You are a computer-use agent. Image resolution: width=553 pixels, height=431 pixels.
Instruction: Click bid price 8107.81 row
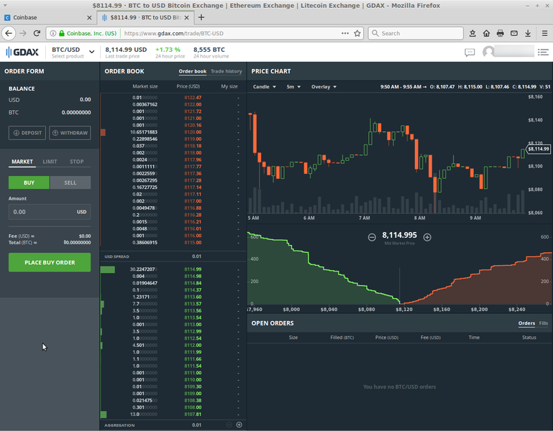pyautogui.click(x=173, y=414)
